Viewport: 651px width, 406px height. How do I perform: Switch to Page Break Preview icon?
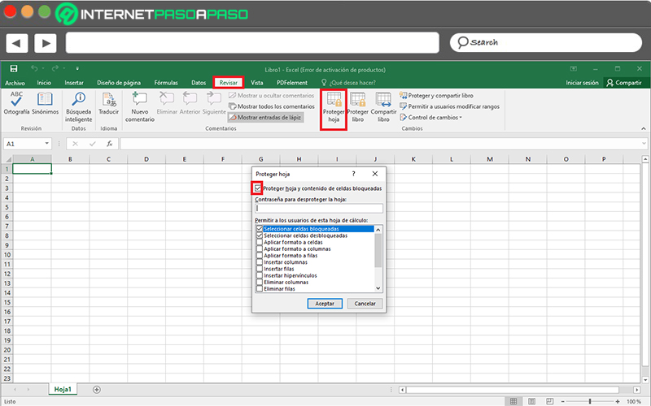550,401
